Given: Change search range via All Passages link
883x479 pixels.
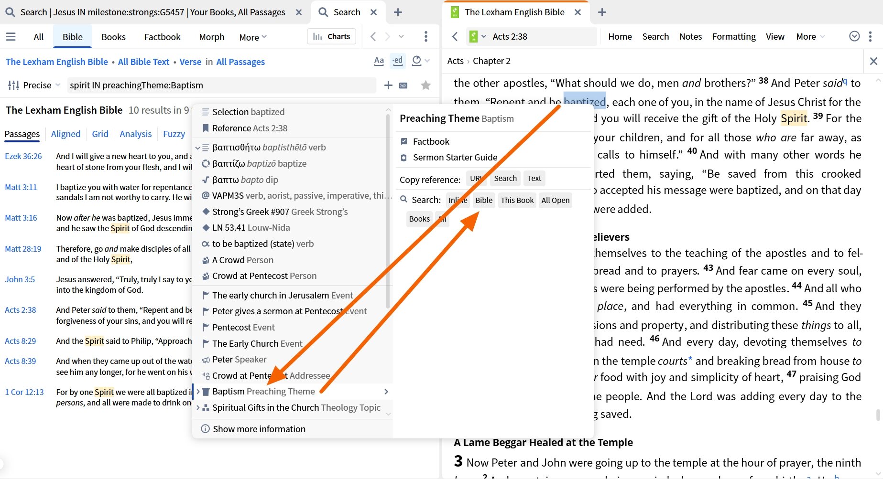Looking at the screenshot, I should [240, 62].
